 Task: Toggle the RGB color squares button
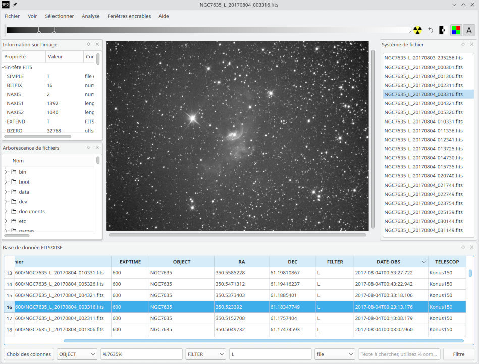[456, 30]
